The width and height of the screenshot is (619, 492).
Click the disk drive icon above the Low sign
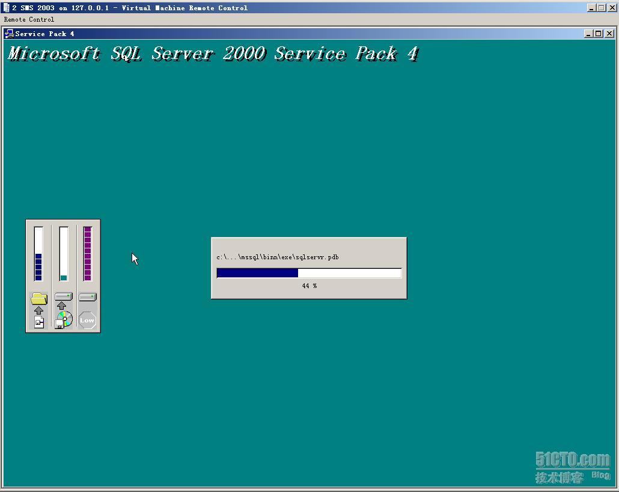[88, 297]
